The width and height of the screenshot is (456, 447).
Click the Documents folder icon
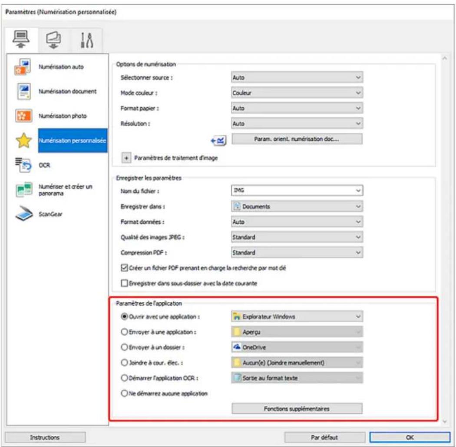click(x=237, y=206)
